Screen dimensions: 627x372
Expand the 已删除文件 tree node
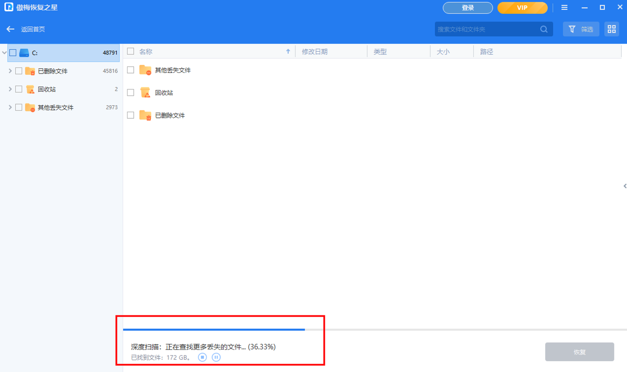click(x=10, y=70)
